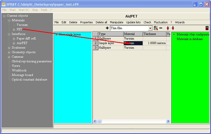This screenshot has height=134, width=211.
Task: Select Optical constant database in tree
Action: click(29, 80)
